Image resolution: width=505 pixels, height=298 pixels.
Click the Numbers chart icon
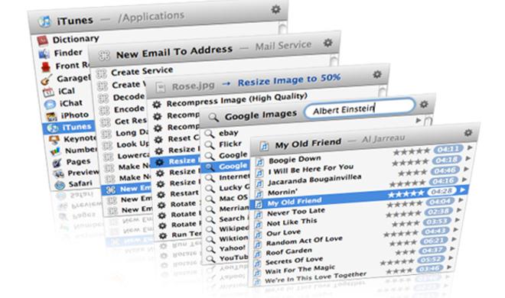[x=55, y=151]
